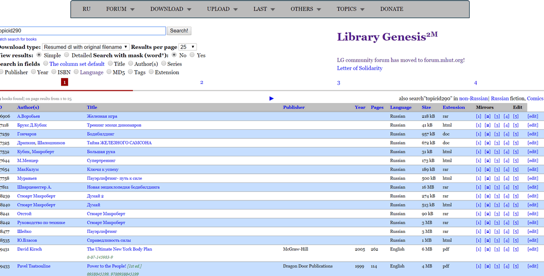
Task: Open mirror [5] for Пауэрлифтинг Шейко row
Action: (516, 231)
